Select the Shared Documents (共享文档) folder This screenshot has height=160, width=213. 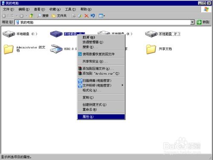pyautogui.click(x=151, y=49)
